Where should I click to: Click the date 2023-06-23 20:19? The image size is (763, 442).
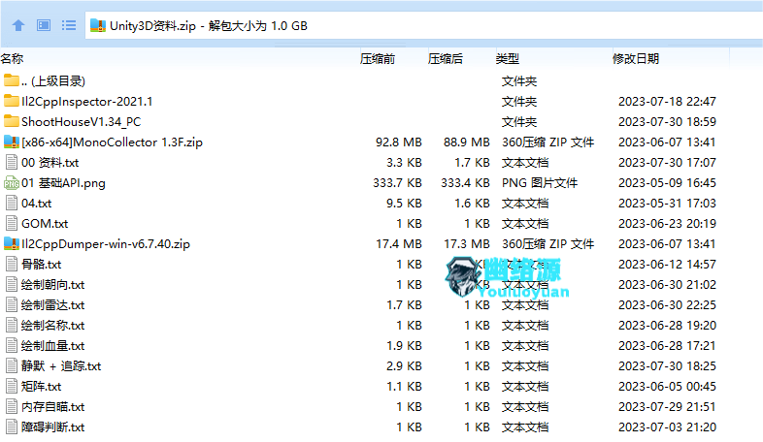[667, 224]
